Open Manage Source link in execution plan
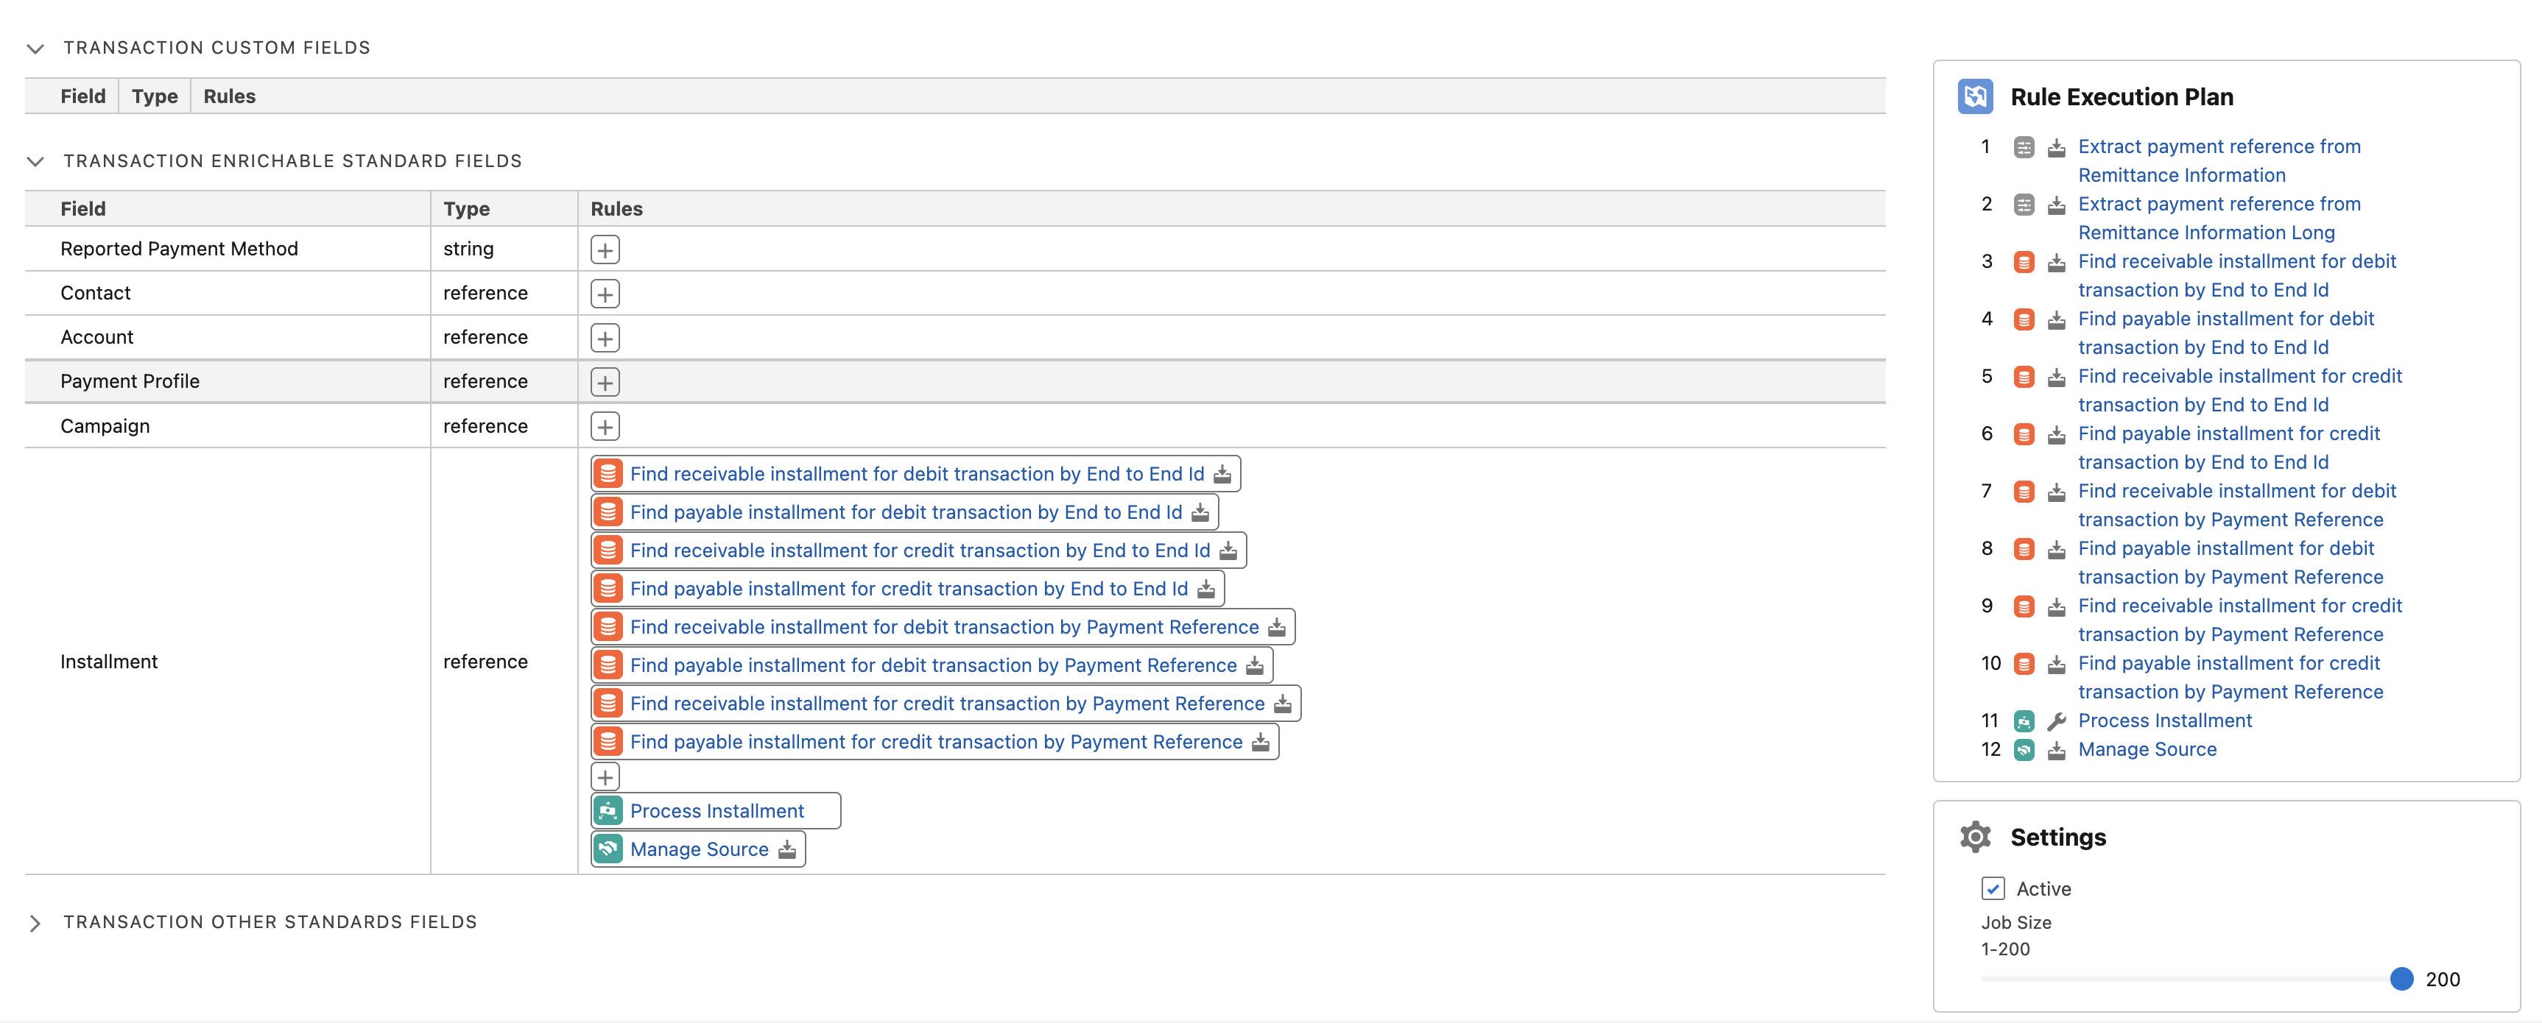2542x1023 pixels. pos(2147,750)
